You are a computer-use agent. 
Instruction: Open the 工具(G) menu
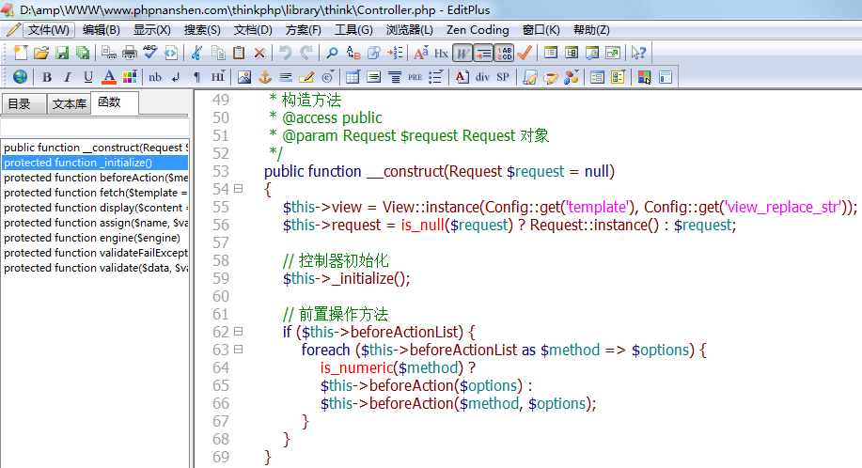[353, 30]
